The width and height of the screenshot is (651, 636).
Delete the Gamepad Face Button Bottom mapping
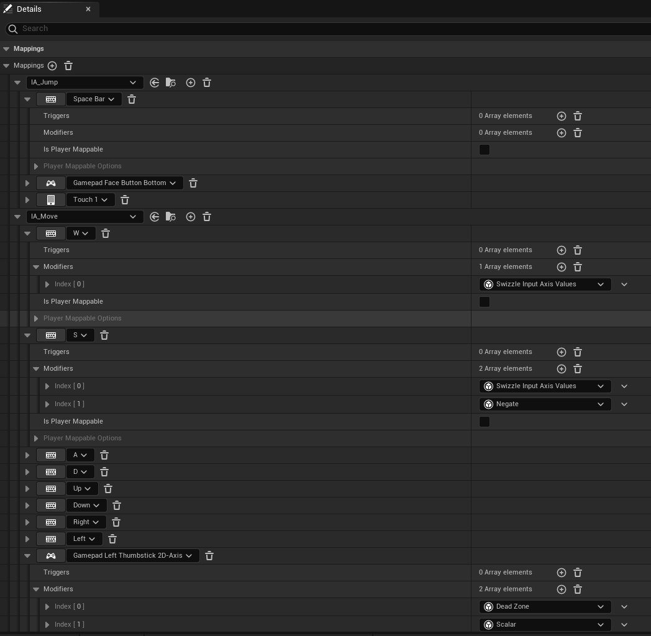click(x=193, y=183)
